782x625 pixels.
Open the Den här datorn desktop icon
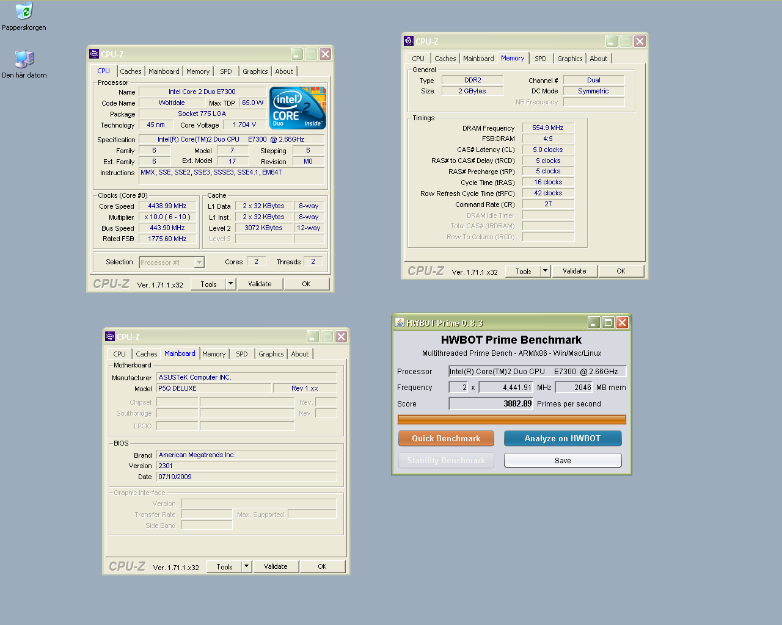[x=24, y=59]
